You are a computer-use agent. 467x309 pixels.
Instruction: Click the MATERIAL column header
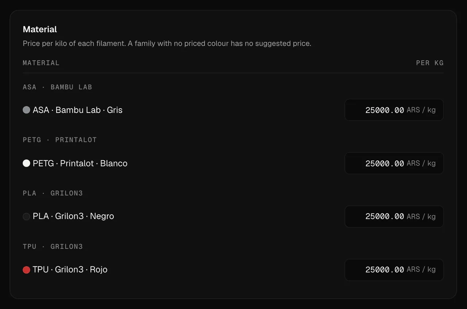pos(41,63)
